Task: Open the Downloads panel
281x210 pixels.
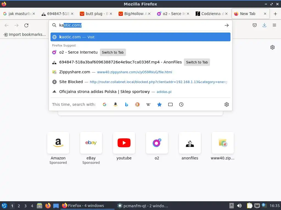Action: coord(264,25)
